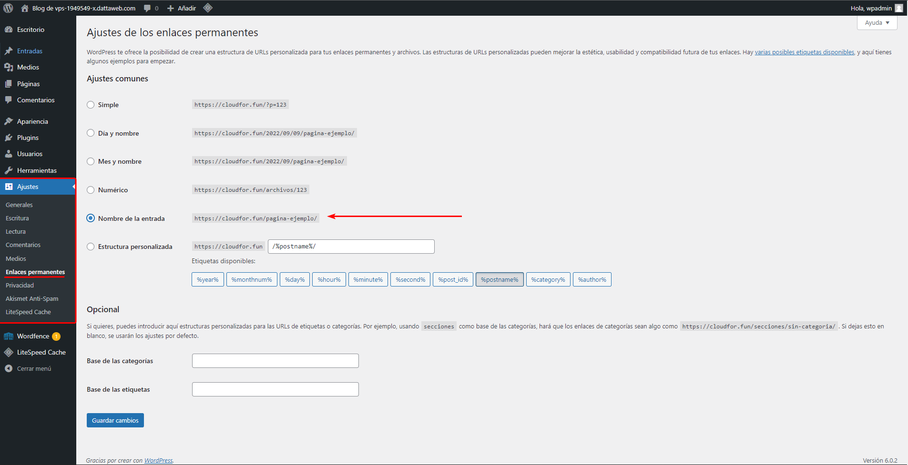Image resolution: width=908 pixels, height=465 pixels.
Task: Click the home icon for the site
Action: [25, 8]
